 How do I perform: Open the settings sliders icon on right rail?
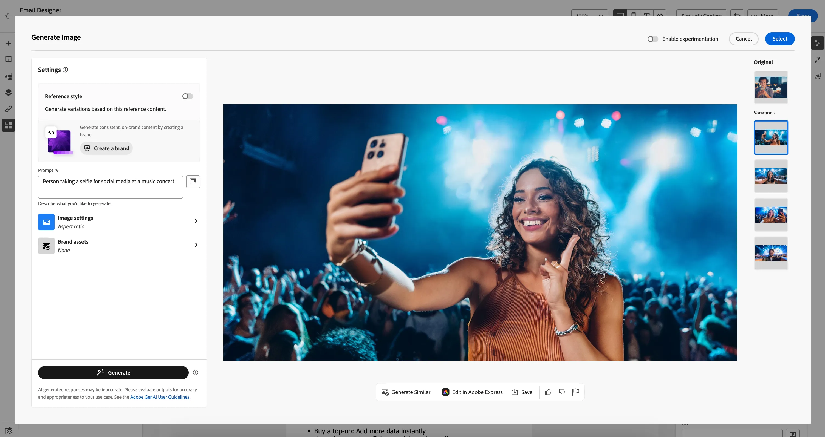pos(818,43)
